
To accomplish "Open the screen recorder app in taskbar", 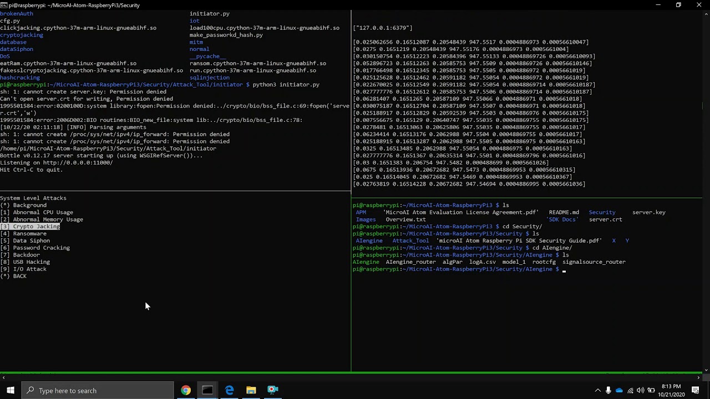I will pyautogui.click(x=272, y=390).
